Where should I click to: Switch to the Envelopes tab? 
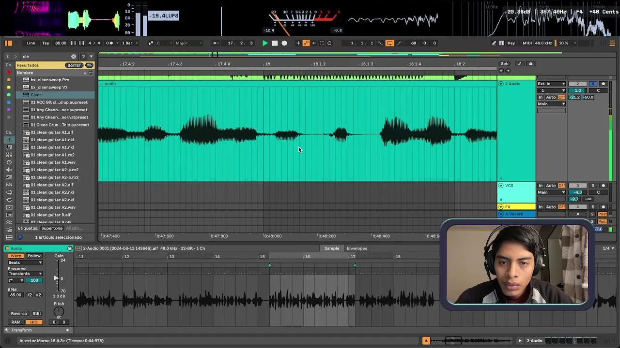pos(357,248)
